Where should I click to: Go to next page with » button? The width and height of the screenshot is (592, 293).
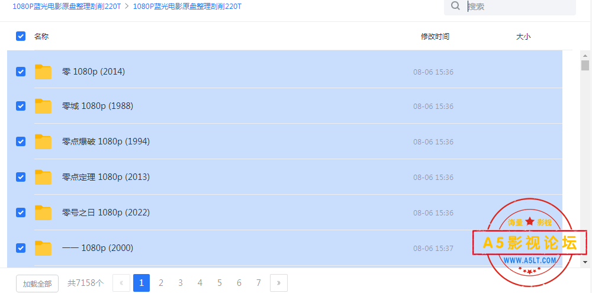(279, 283)
